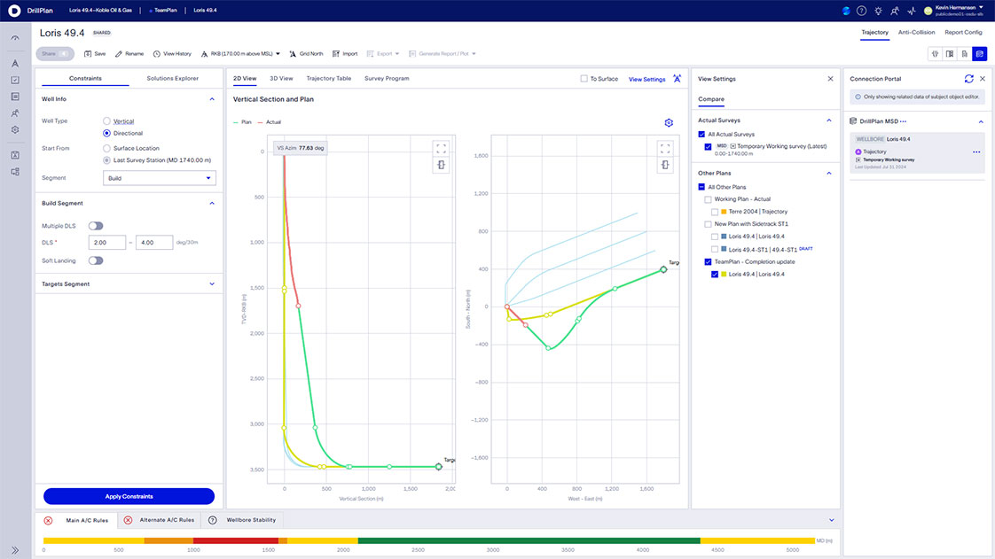The image size is (995, 559).
Task: Expand the plan view chart fullscreen
Action: (x=665, y=148)
